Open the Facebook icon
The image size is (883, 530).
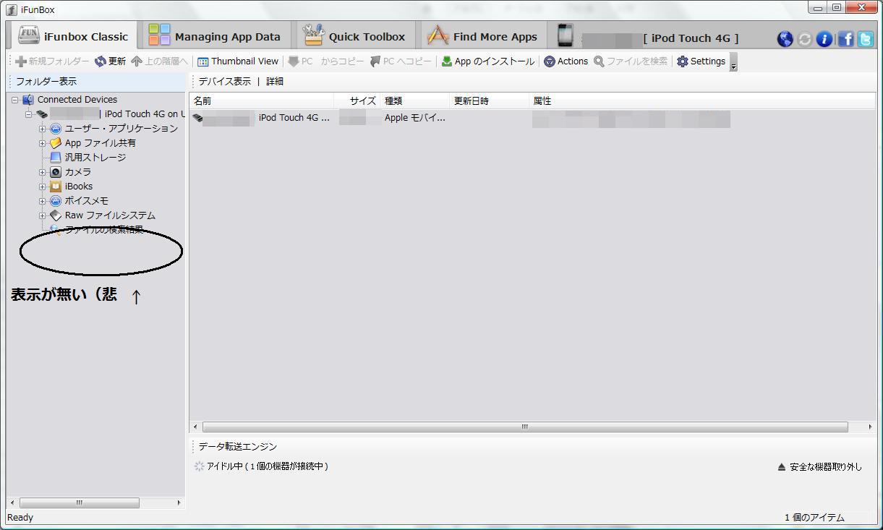[x=845, y=39]
